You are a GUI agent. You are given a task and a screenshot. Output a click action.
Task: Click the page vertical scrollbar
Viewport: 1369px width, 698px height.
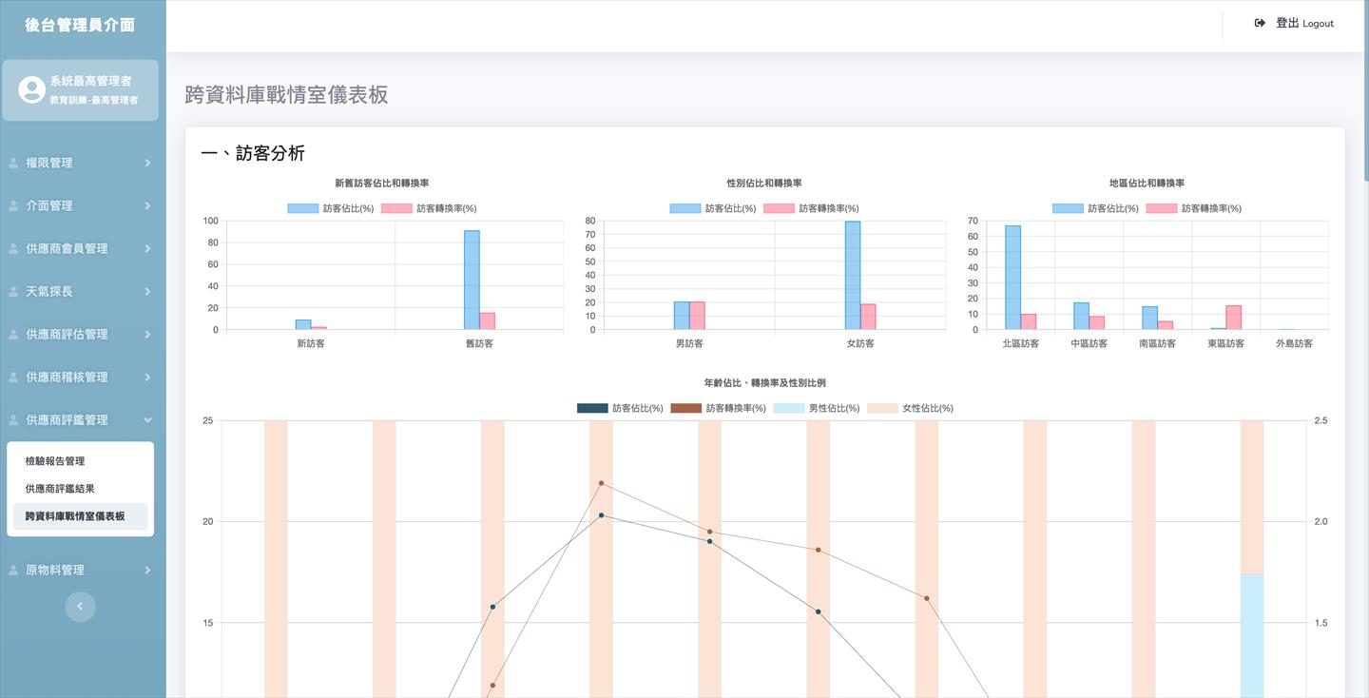point(1365,90)
